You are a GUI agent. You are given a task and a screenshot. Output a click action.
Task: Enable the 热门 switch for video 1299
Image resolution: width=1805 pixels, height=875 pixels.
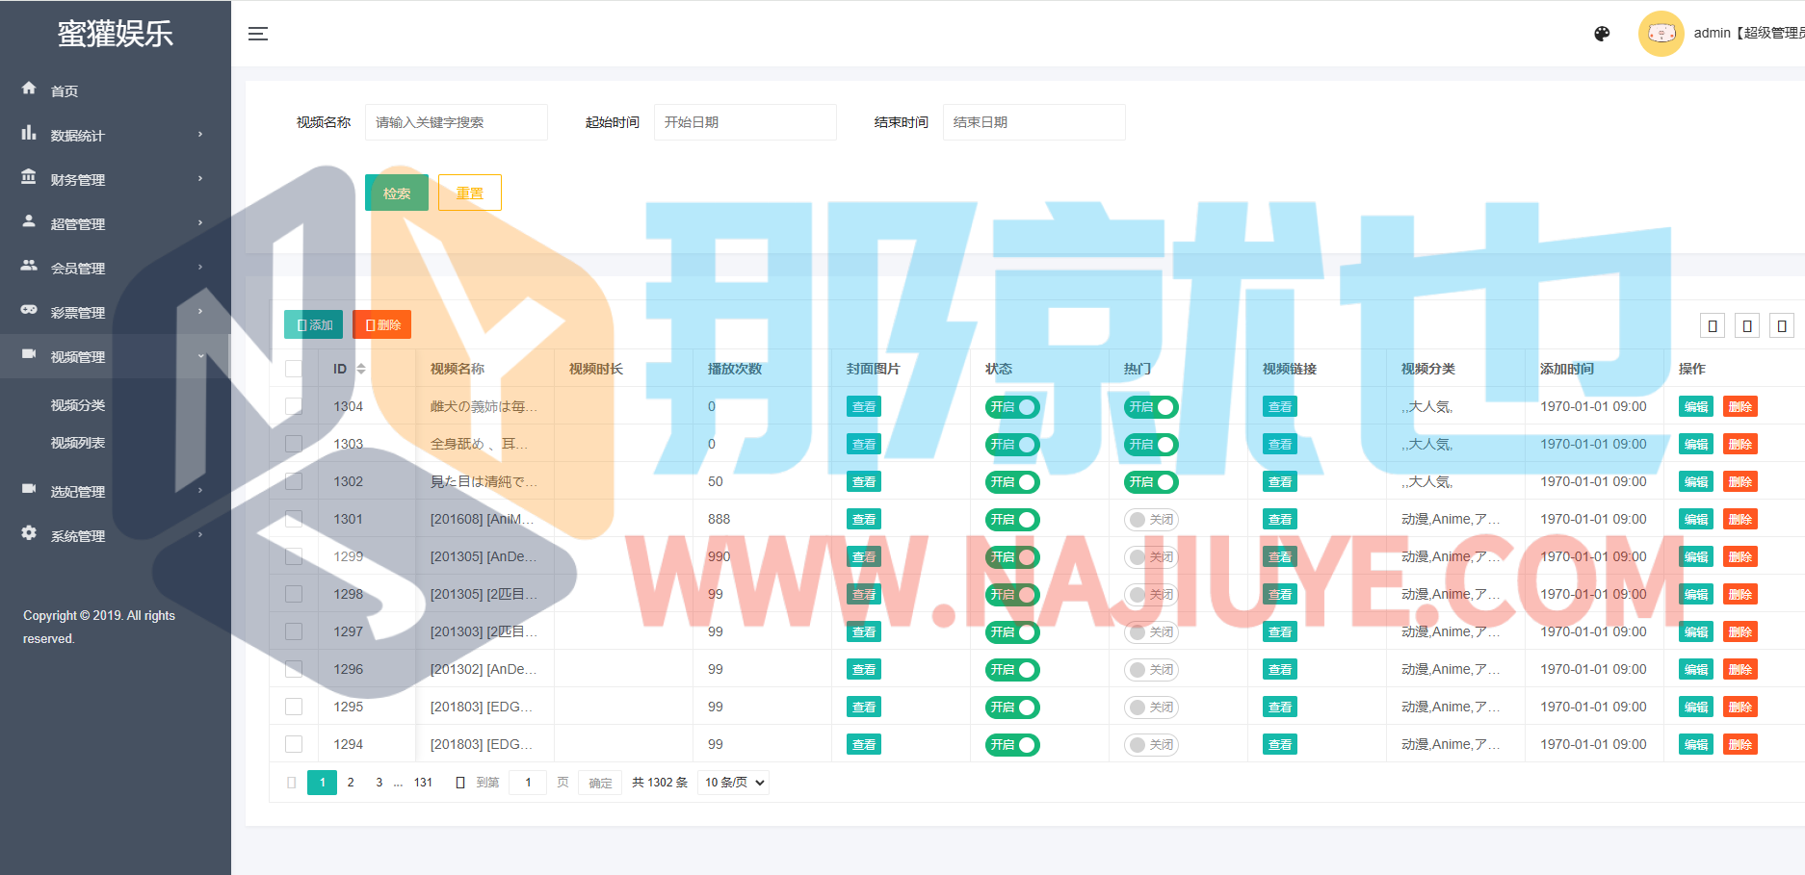1151,557
